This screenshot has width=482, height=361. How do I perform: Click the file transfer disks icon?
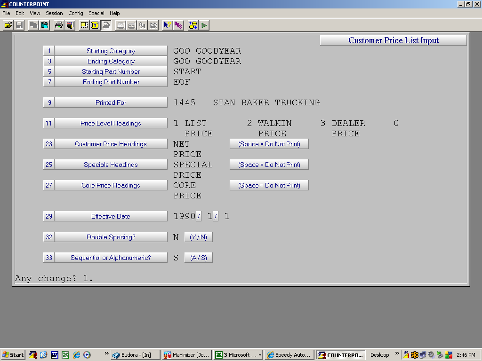(x=193, y=25)
